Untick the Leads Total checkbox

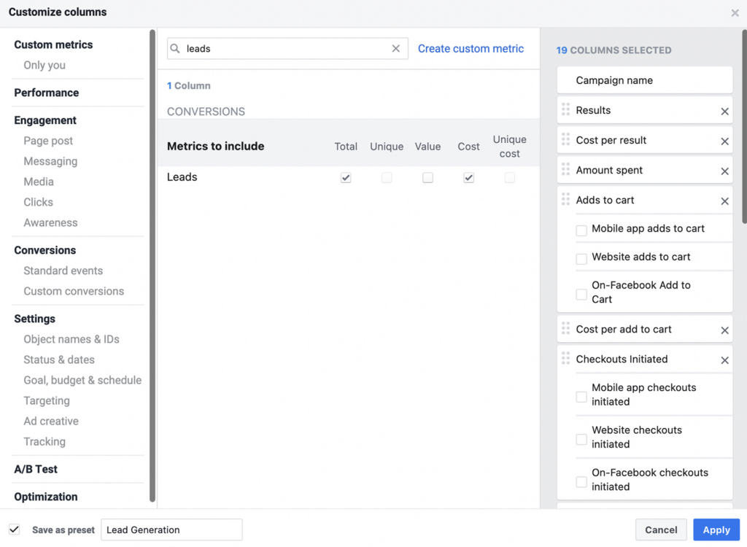346,178
